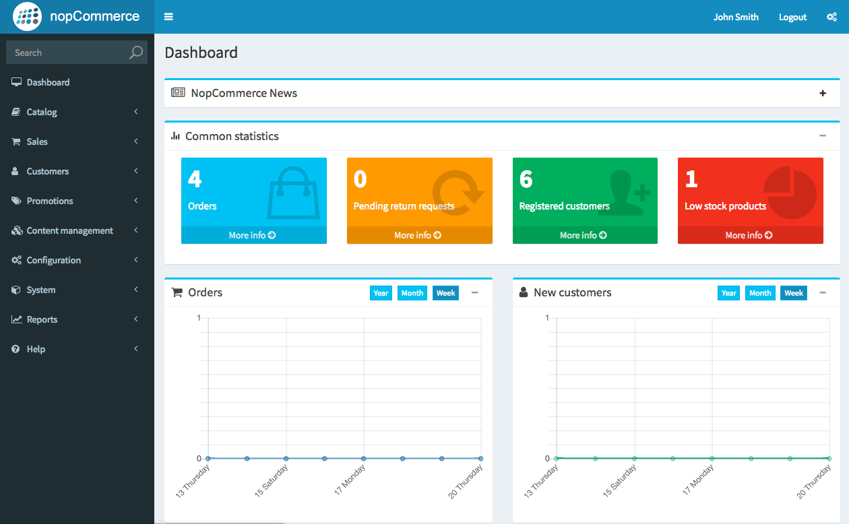Switch Orders chart to Year
849x524 pixels.
click(381, 293)
